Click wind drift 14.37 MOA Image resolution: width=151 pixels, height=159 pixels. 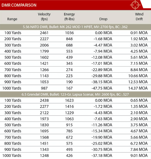pos(138,88)
